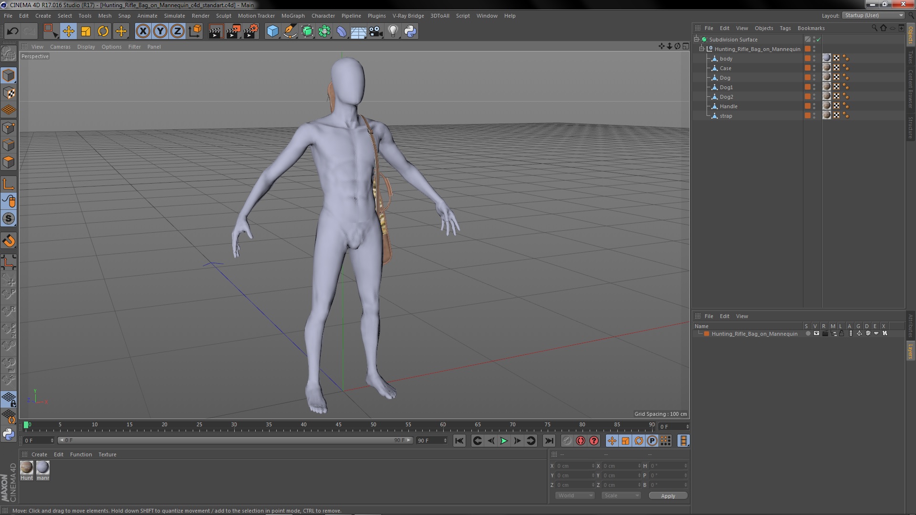This screenshot has width=916, height=515.
Task: Switch to Texture mode
Action: point(9,93)
